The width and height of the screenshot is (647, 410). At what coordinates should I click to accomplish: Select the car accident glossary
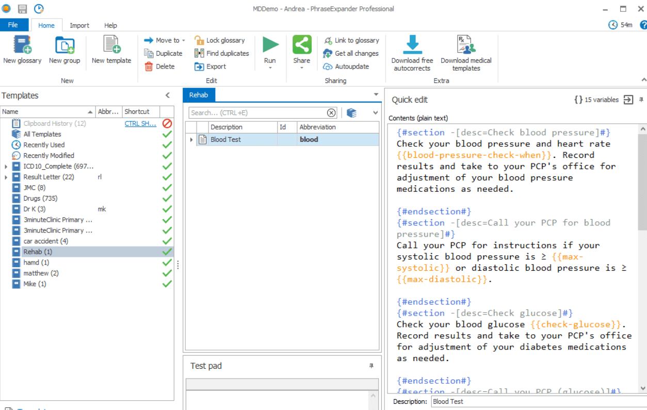pyautogui.click(x=45, y=241)
